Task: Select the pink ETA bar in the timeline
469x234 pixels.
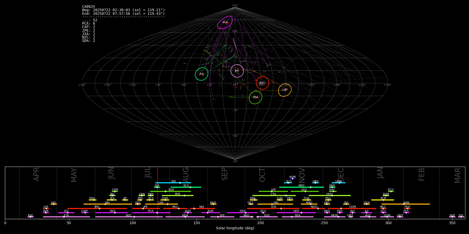Action: point(66,217)
